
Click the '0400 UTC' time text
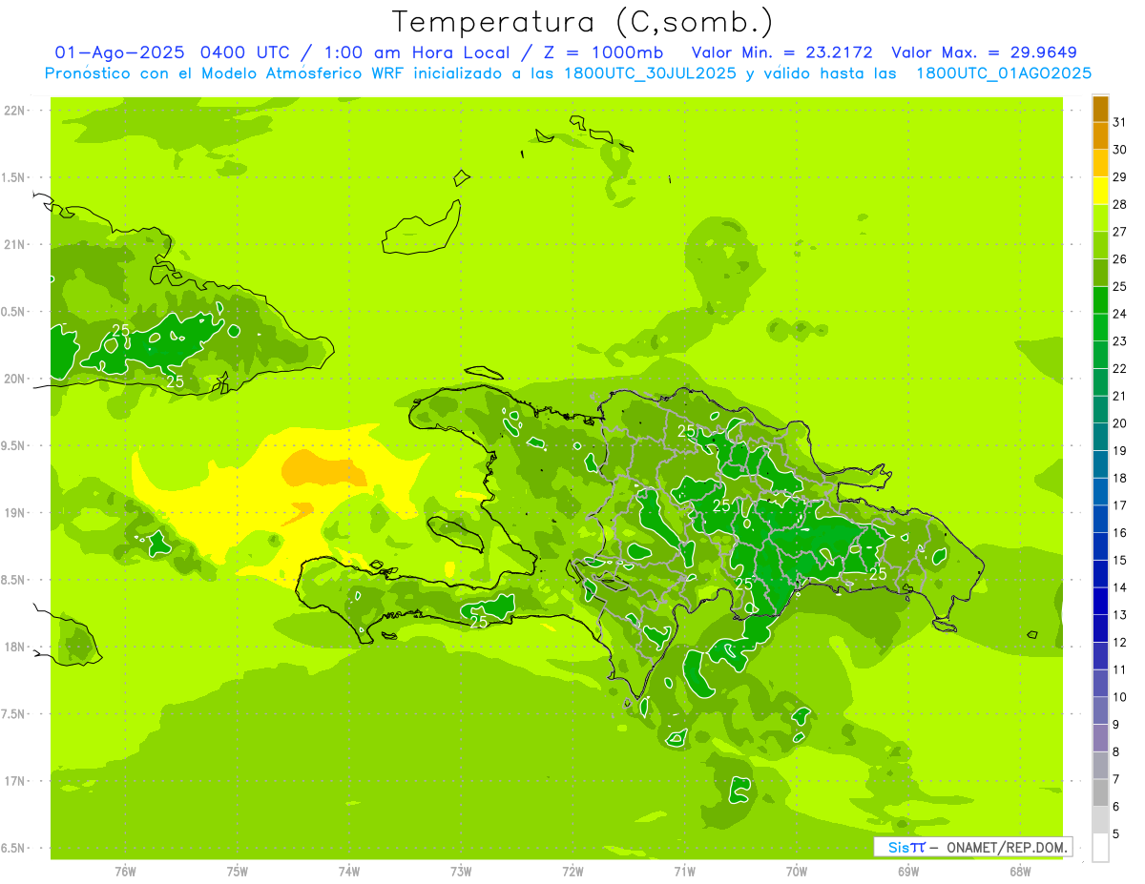coord(250,52)
